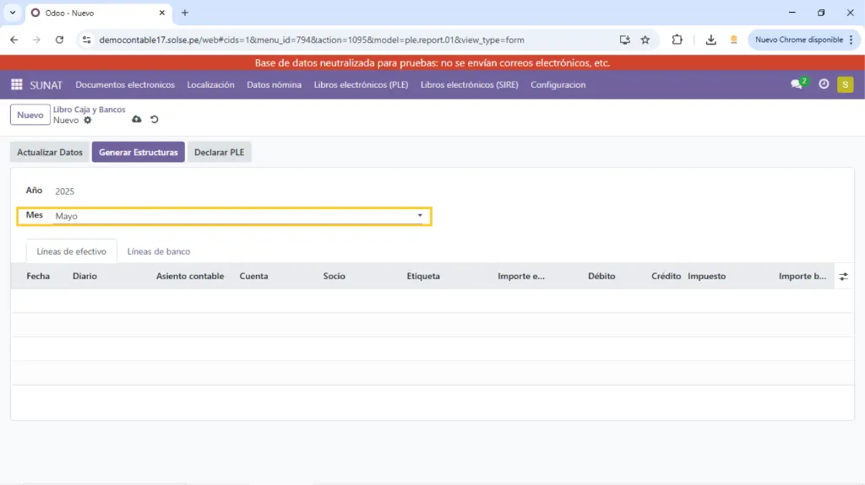Click the Año field value 2025

tap(65, 191)
